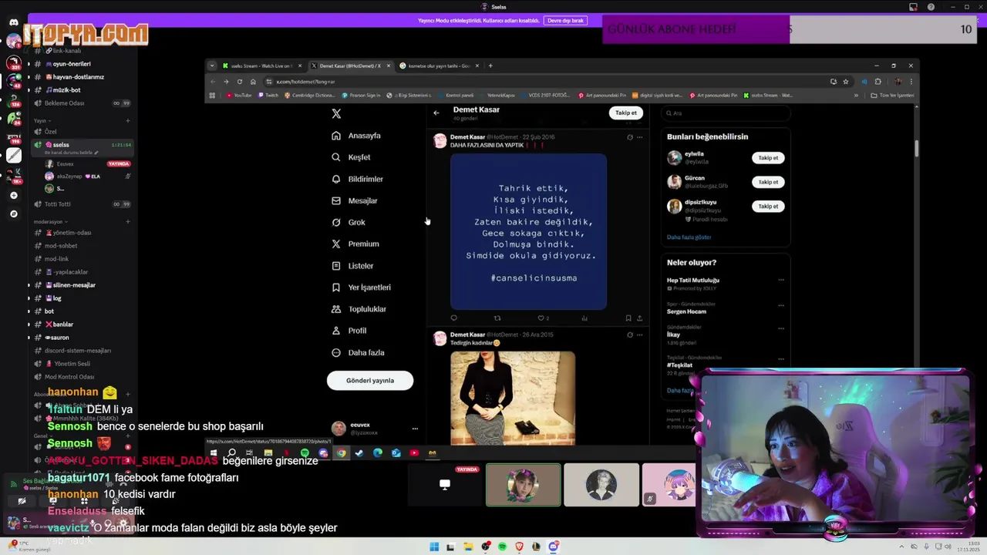This screenshot has width=987, height=555.
Task: Click the Gönderi yayınla button
Action: click(370, 380)
